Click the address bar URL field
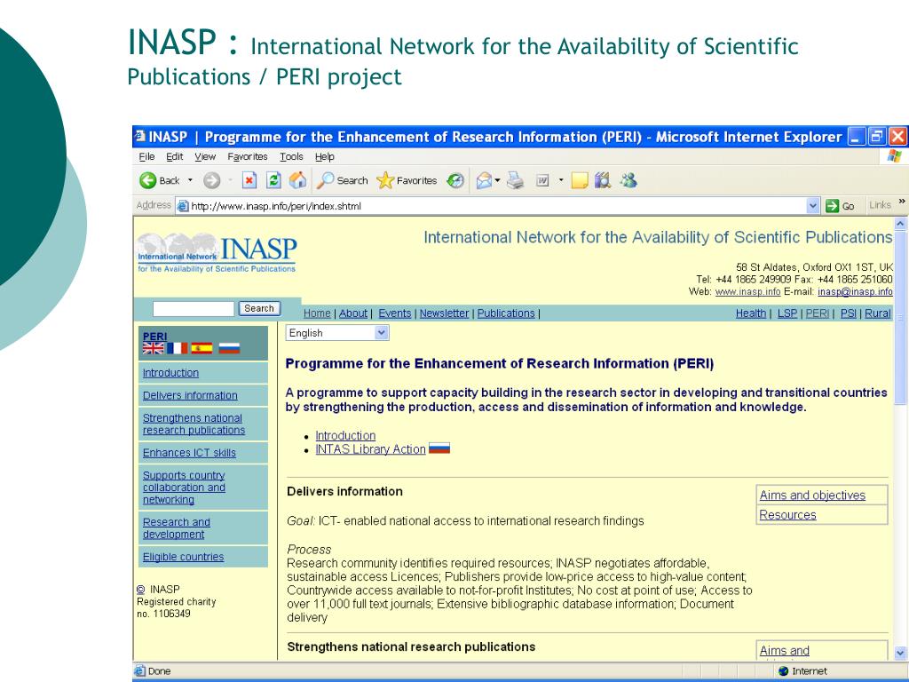This screenshot has width=909, height=682. [493, 206]
